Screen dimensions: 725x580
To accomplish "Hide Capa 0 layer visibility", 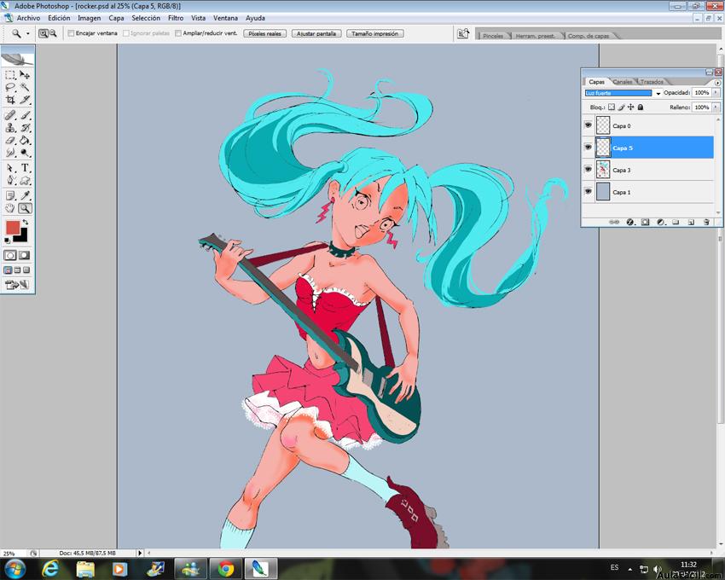I will [588, 125].
